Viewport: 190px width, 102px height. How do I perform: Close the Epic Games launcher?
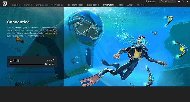tap(187, 2)
